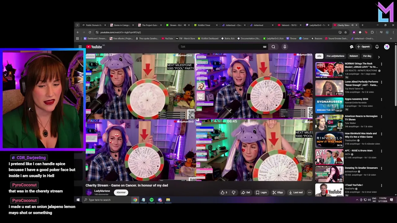Open Loren Allred Never Enough video thumbnail
The width and height of the screenshot is (397, 223).
pyautogui.click(x=329, y=88)
